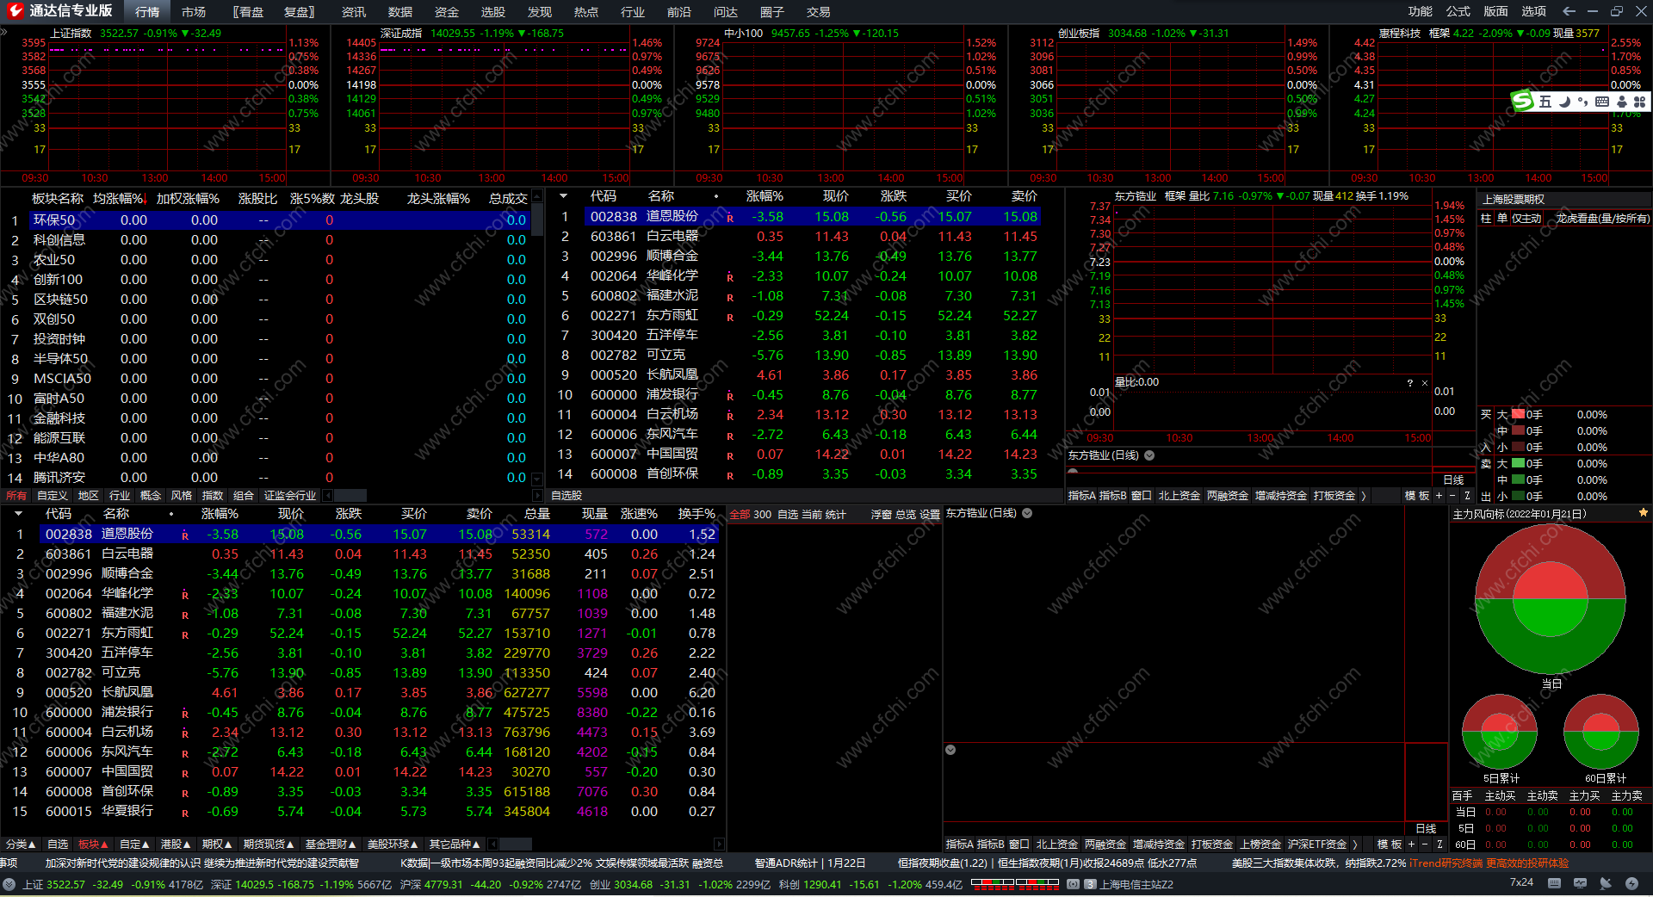
Task: Toggle 浮窗 option above watchlist side panel
Action: (x=881, y=515)
